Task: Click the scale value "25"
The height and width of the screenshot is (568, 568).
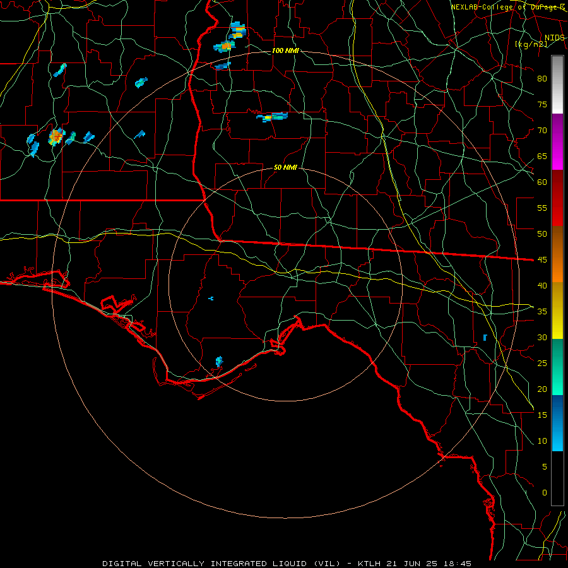Action: click(542, 364)
